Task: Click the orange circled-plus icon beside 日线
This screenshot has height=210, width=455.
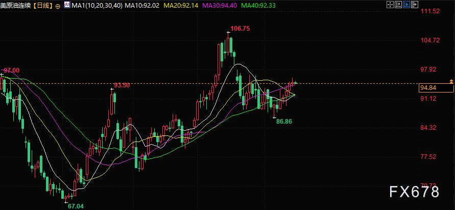Action: 58,6
